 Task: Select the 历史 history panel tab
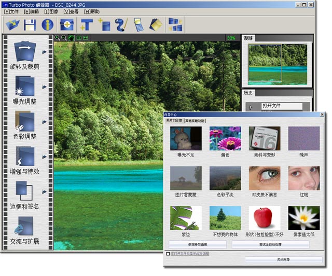coord(248,93)
